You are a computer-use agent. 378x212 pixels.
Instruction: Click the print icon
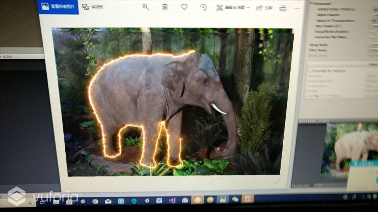click(x=283, y=8)
